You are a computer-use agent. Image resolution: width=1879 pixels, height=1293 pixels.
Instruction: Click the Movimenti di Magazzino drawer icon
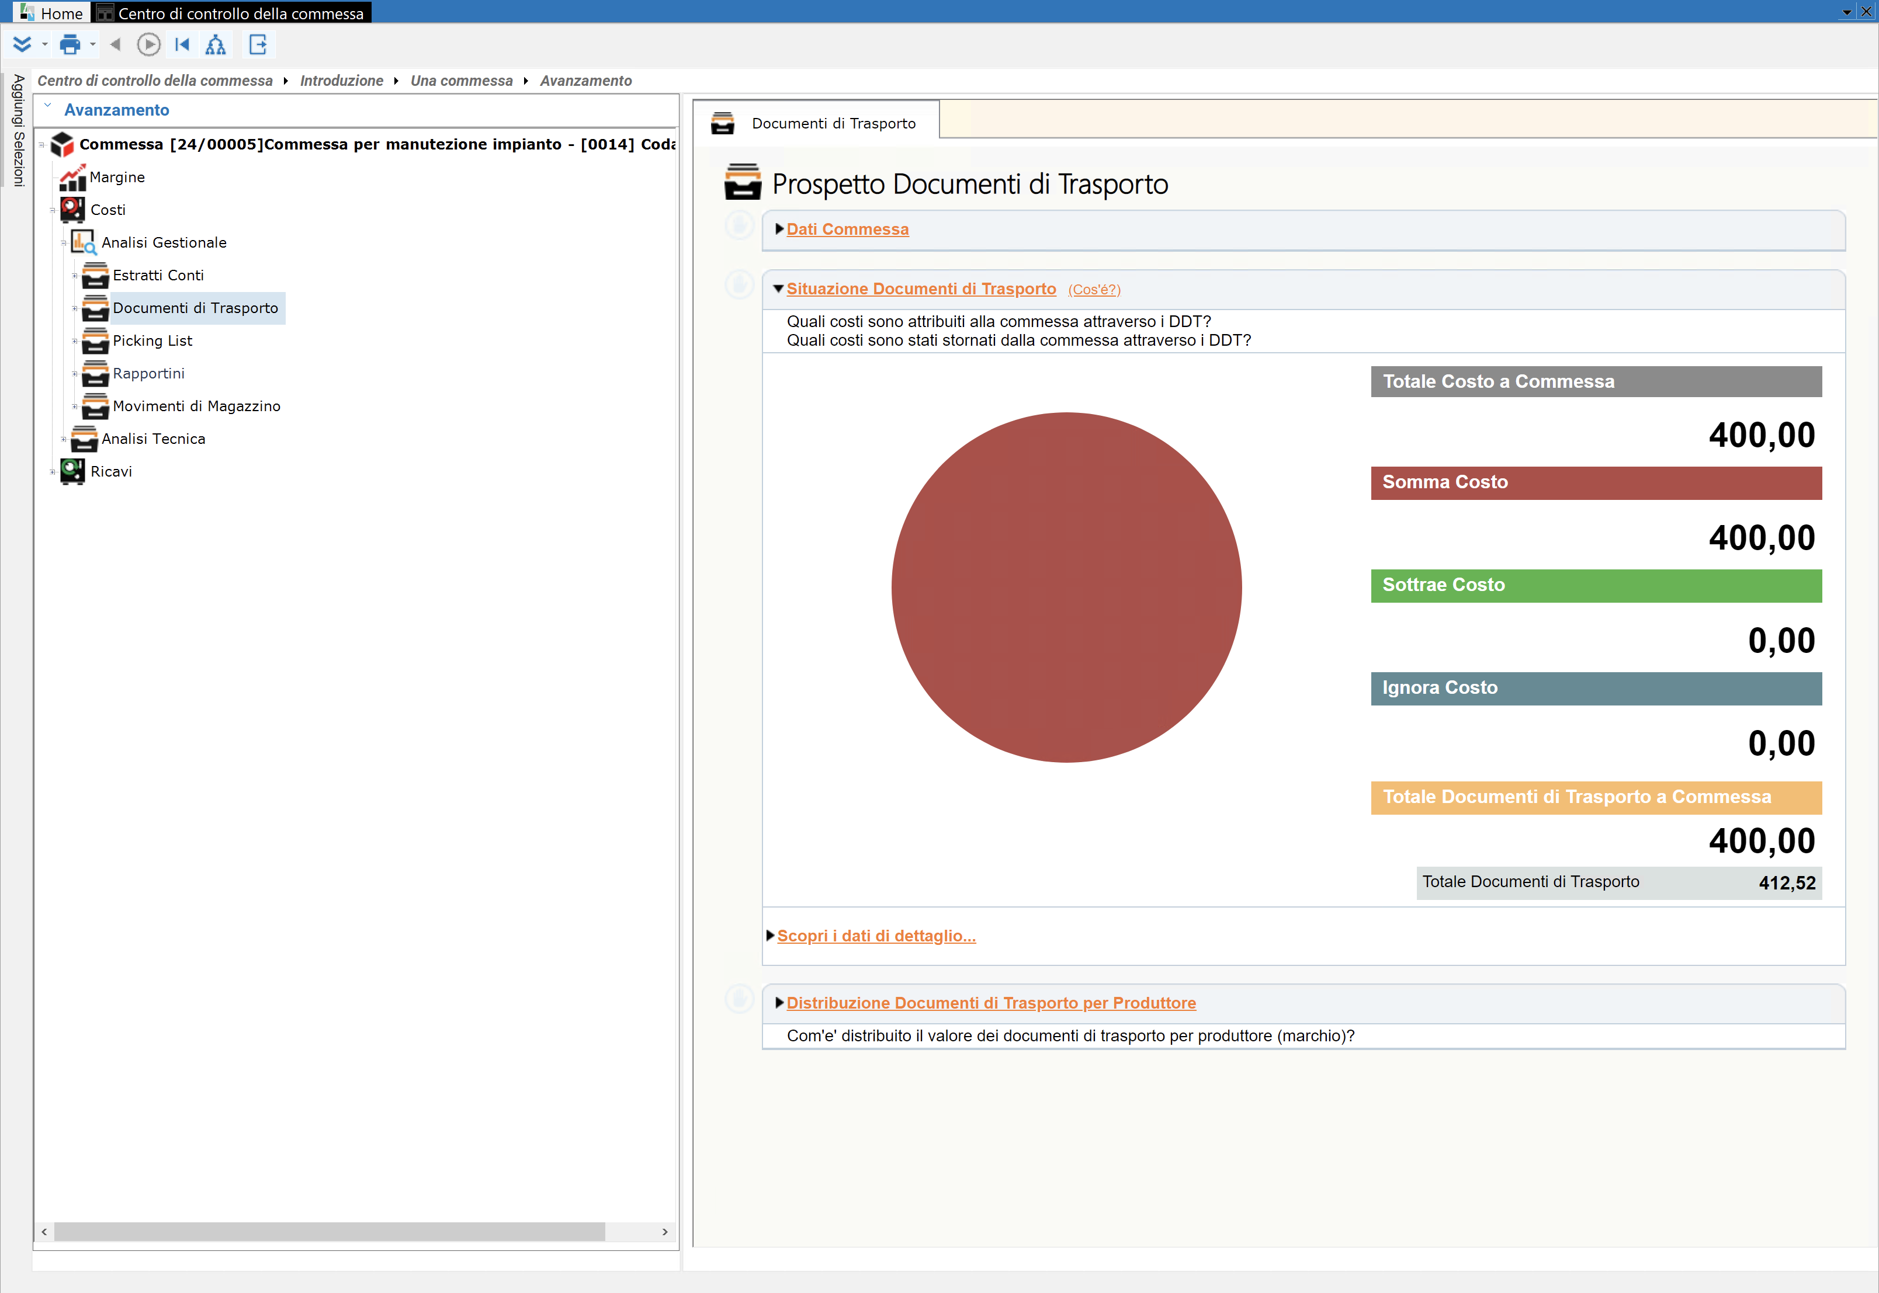pyautogui.click(x=96, y=406)
